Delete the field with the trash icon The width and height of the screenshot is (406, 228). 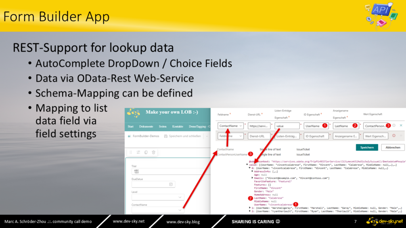pos(153,152)
